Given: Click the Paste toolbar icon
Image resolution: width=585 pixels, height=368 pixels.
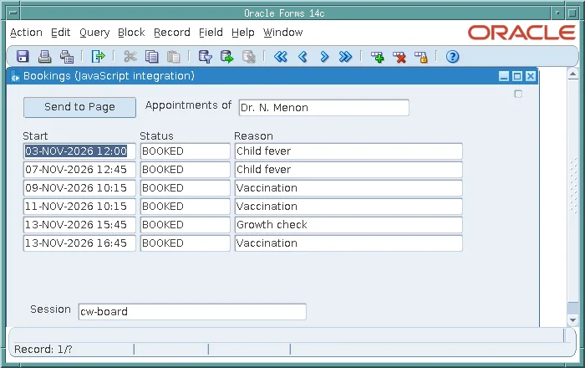Looking at the screenshot, I should pos(174,57).
